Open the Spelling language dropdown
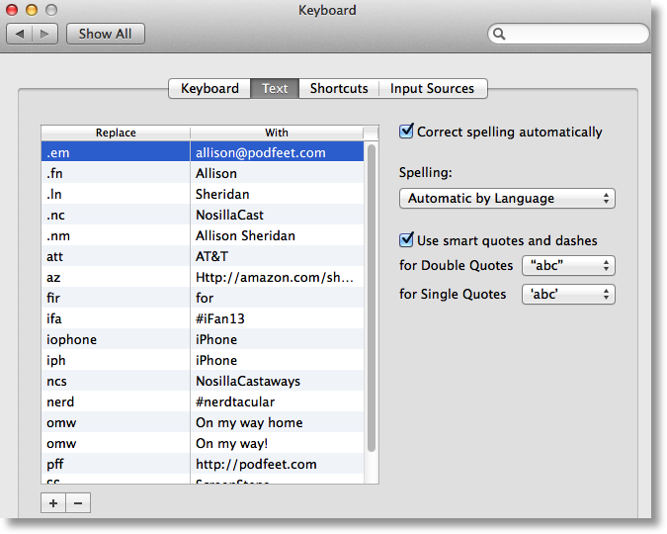Screen dimensions: 667x534 coord(507,199)
